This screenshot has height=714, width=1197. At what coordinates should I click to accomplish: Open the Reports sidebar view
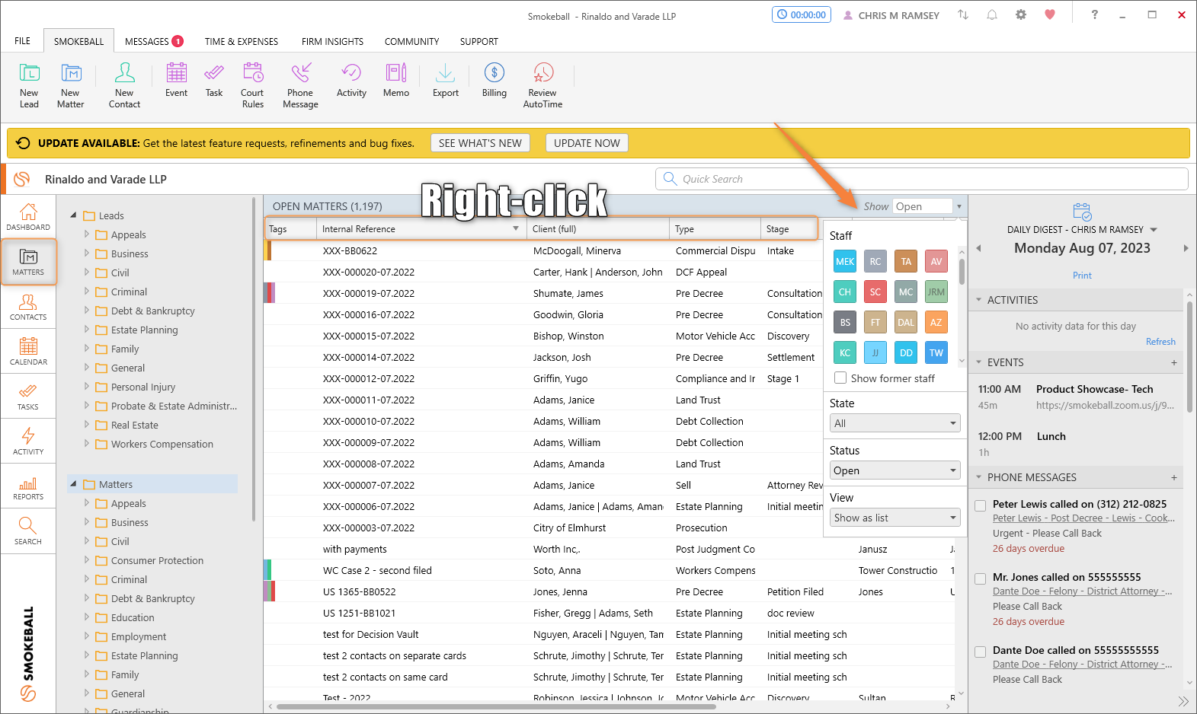pos(28,486)
